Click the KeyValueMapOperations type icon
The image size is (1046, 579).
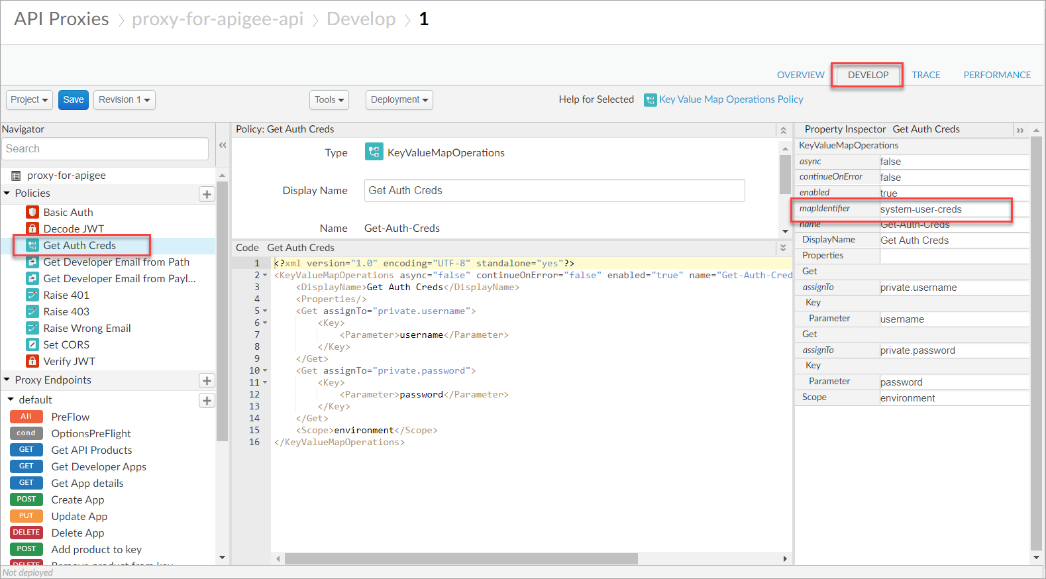click(x=374, y=152)
